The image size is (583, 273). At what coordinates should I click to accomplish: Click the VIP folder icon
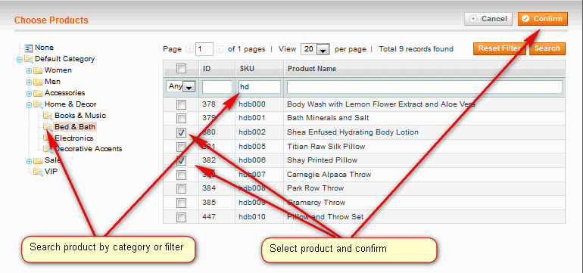(x=38, y=172)
